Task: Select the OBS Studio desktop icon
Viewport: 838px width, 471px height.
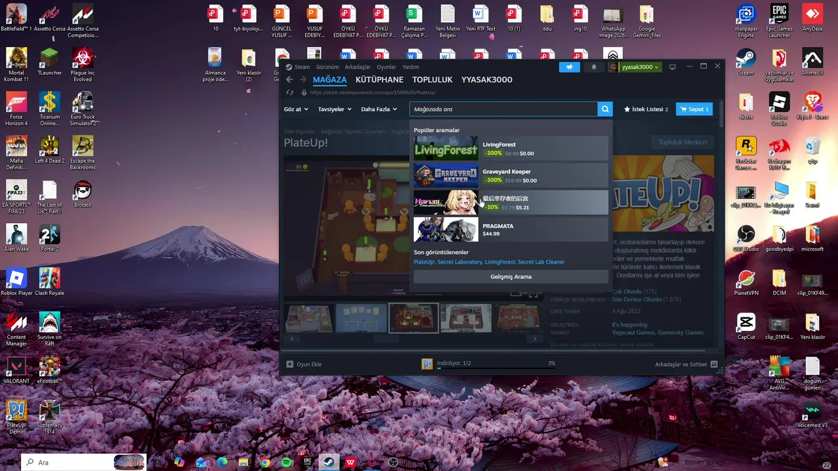Action: click(x=746, y=238)
